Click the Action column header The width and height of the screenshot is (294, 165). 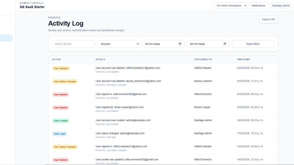(56, 60)
